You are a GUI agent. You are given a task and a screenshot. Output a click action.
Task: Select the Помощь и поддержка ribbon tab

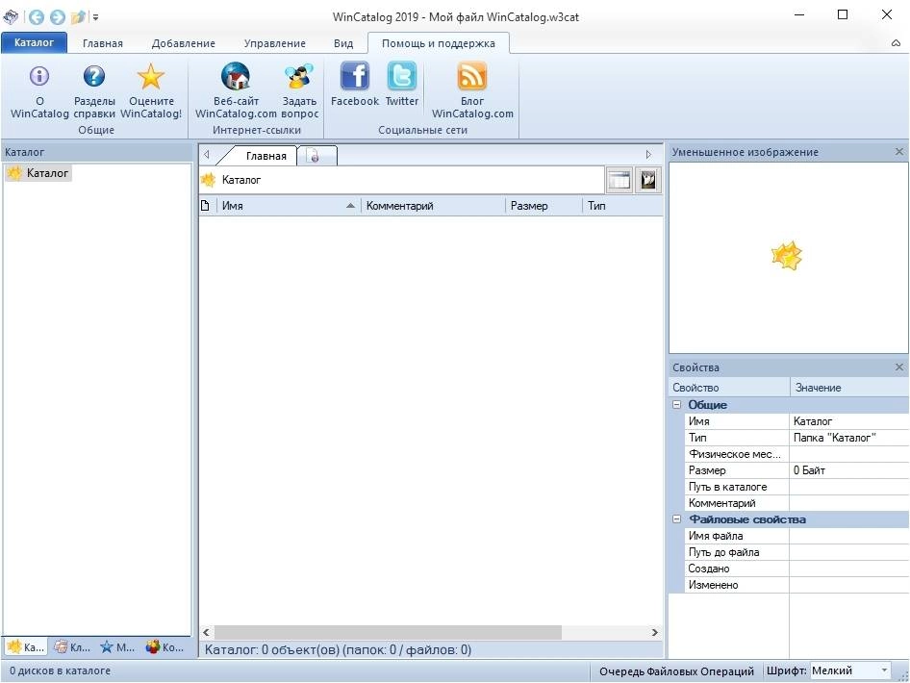click(439, 43)
